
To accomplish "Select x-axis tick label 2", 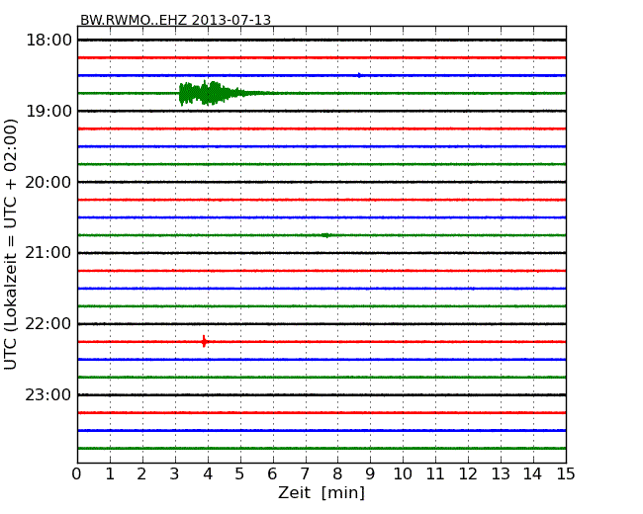I will (x=141, y=474).
